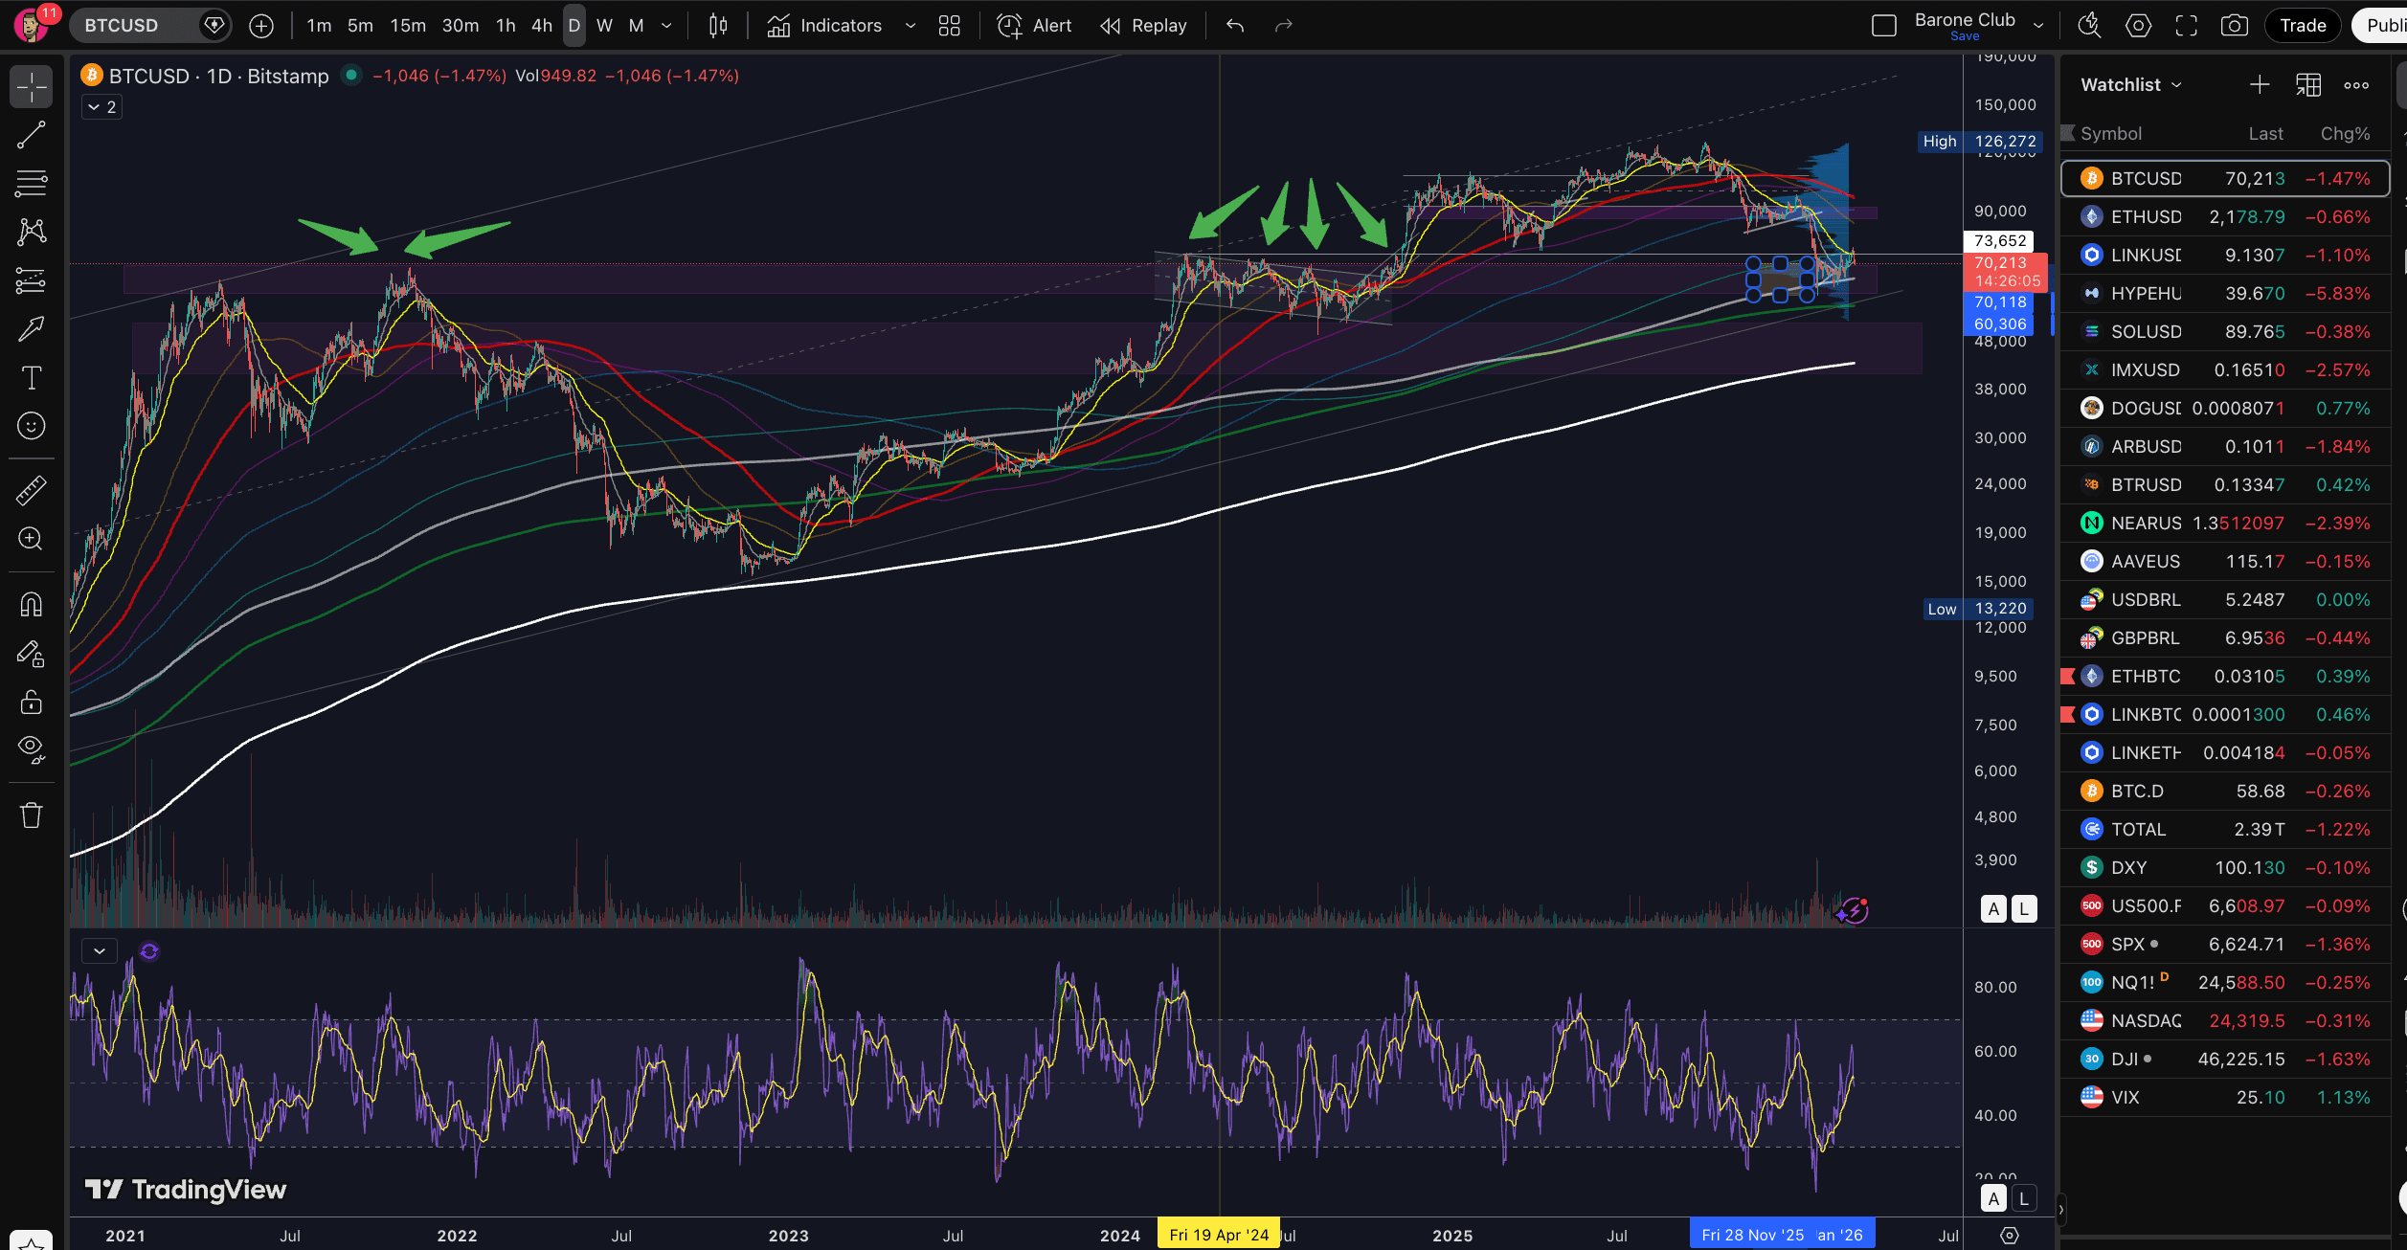Remove all drawings with the trash icon
This screenshot has height=1250, width=2407.
pos(32,815)
